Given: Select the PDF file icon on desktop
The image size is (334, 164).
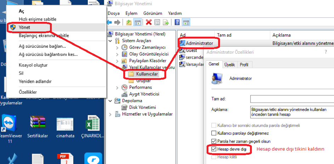Looking at the screenshot, I should [65, 159].
